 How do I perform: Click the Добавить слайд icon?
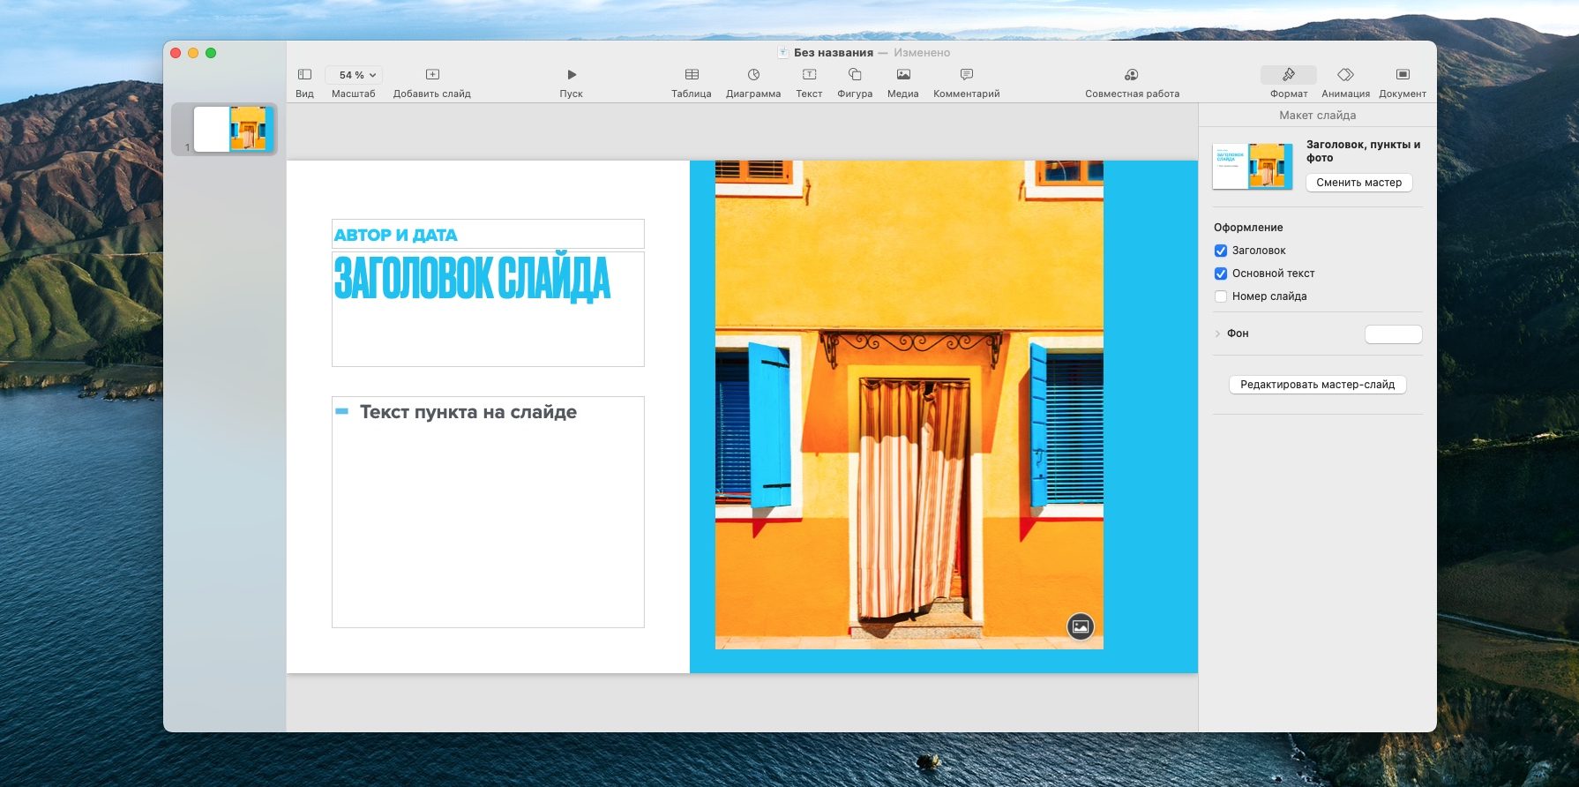click(432, 75)
